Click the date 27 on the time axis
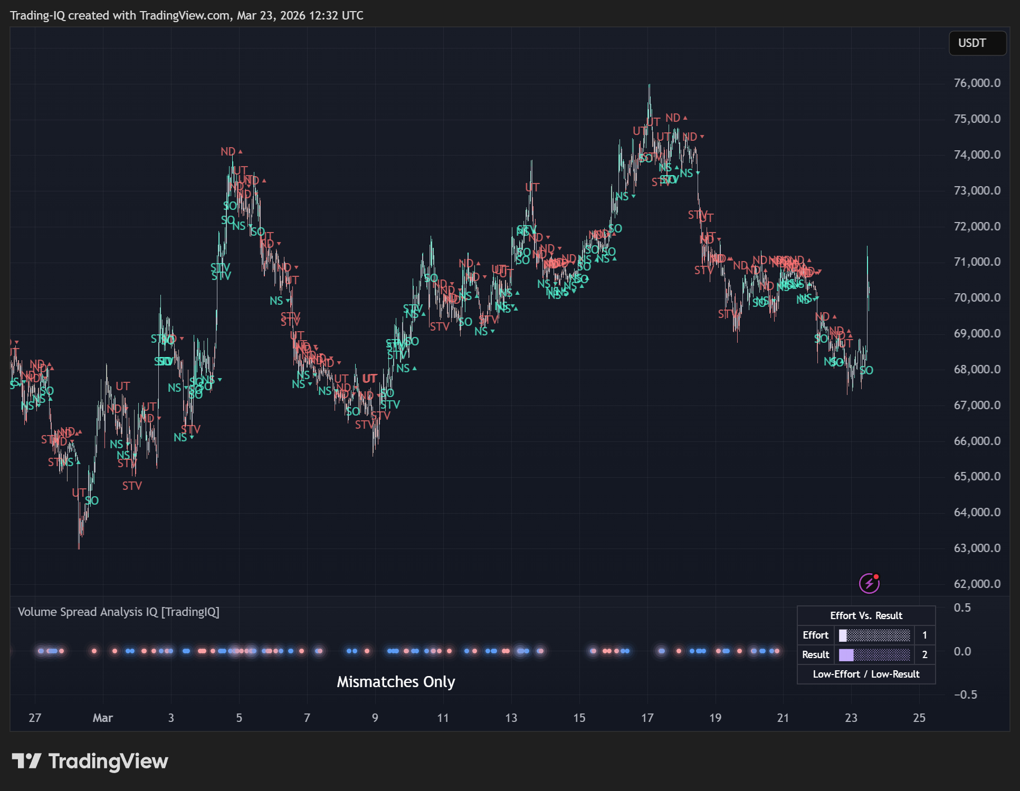The width and height of the screenshot is (1020, 791). pyautogui.click(x=35, y=718)
